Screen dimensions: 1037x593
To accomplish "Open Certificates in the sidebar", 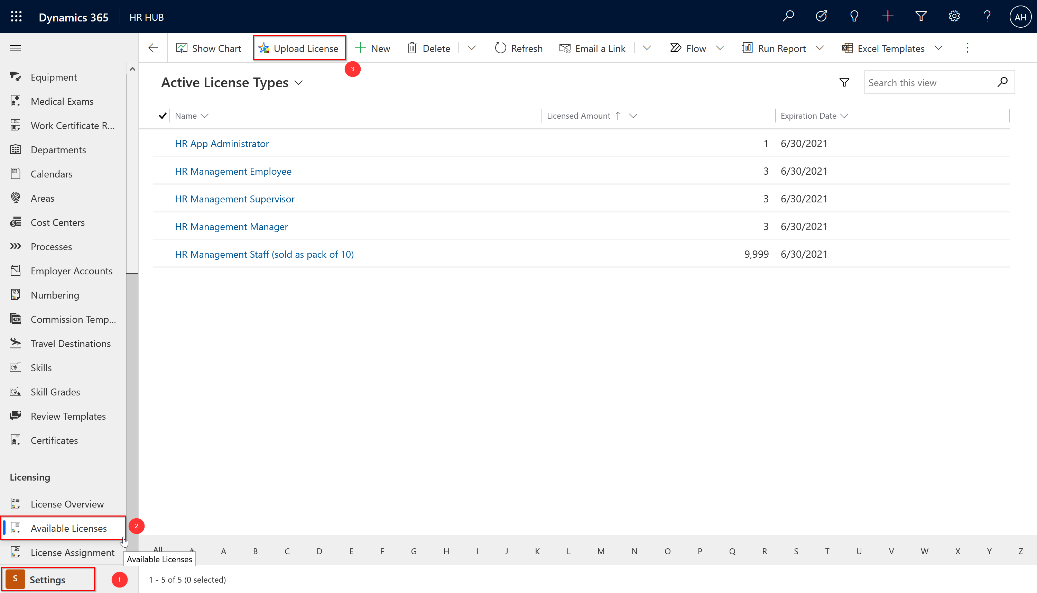I will tap(63, 441).
